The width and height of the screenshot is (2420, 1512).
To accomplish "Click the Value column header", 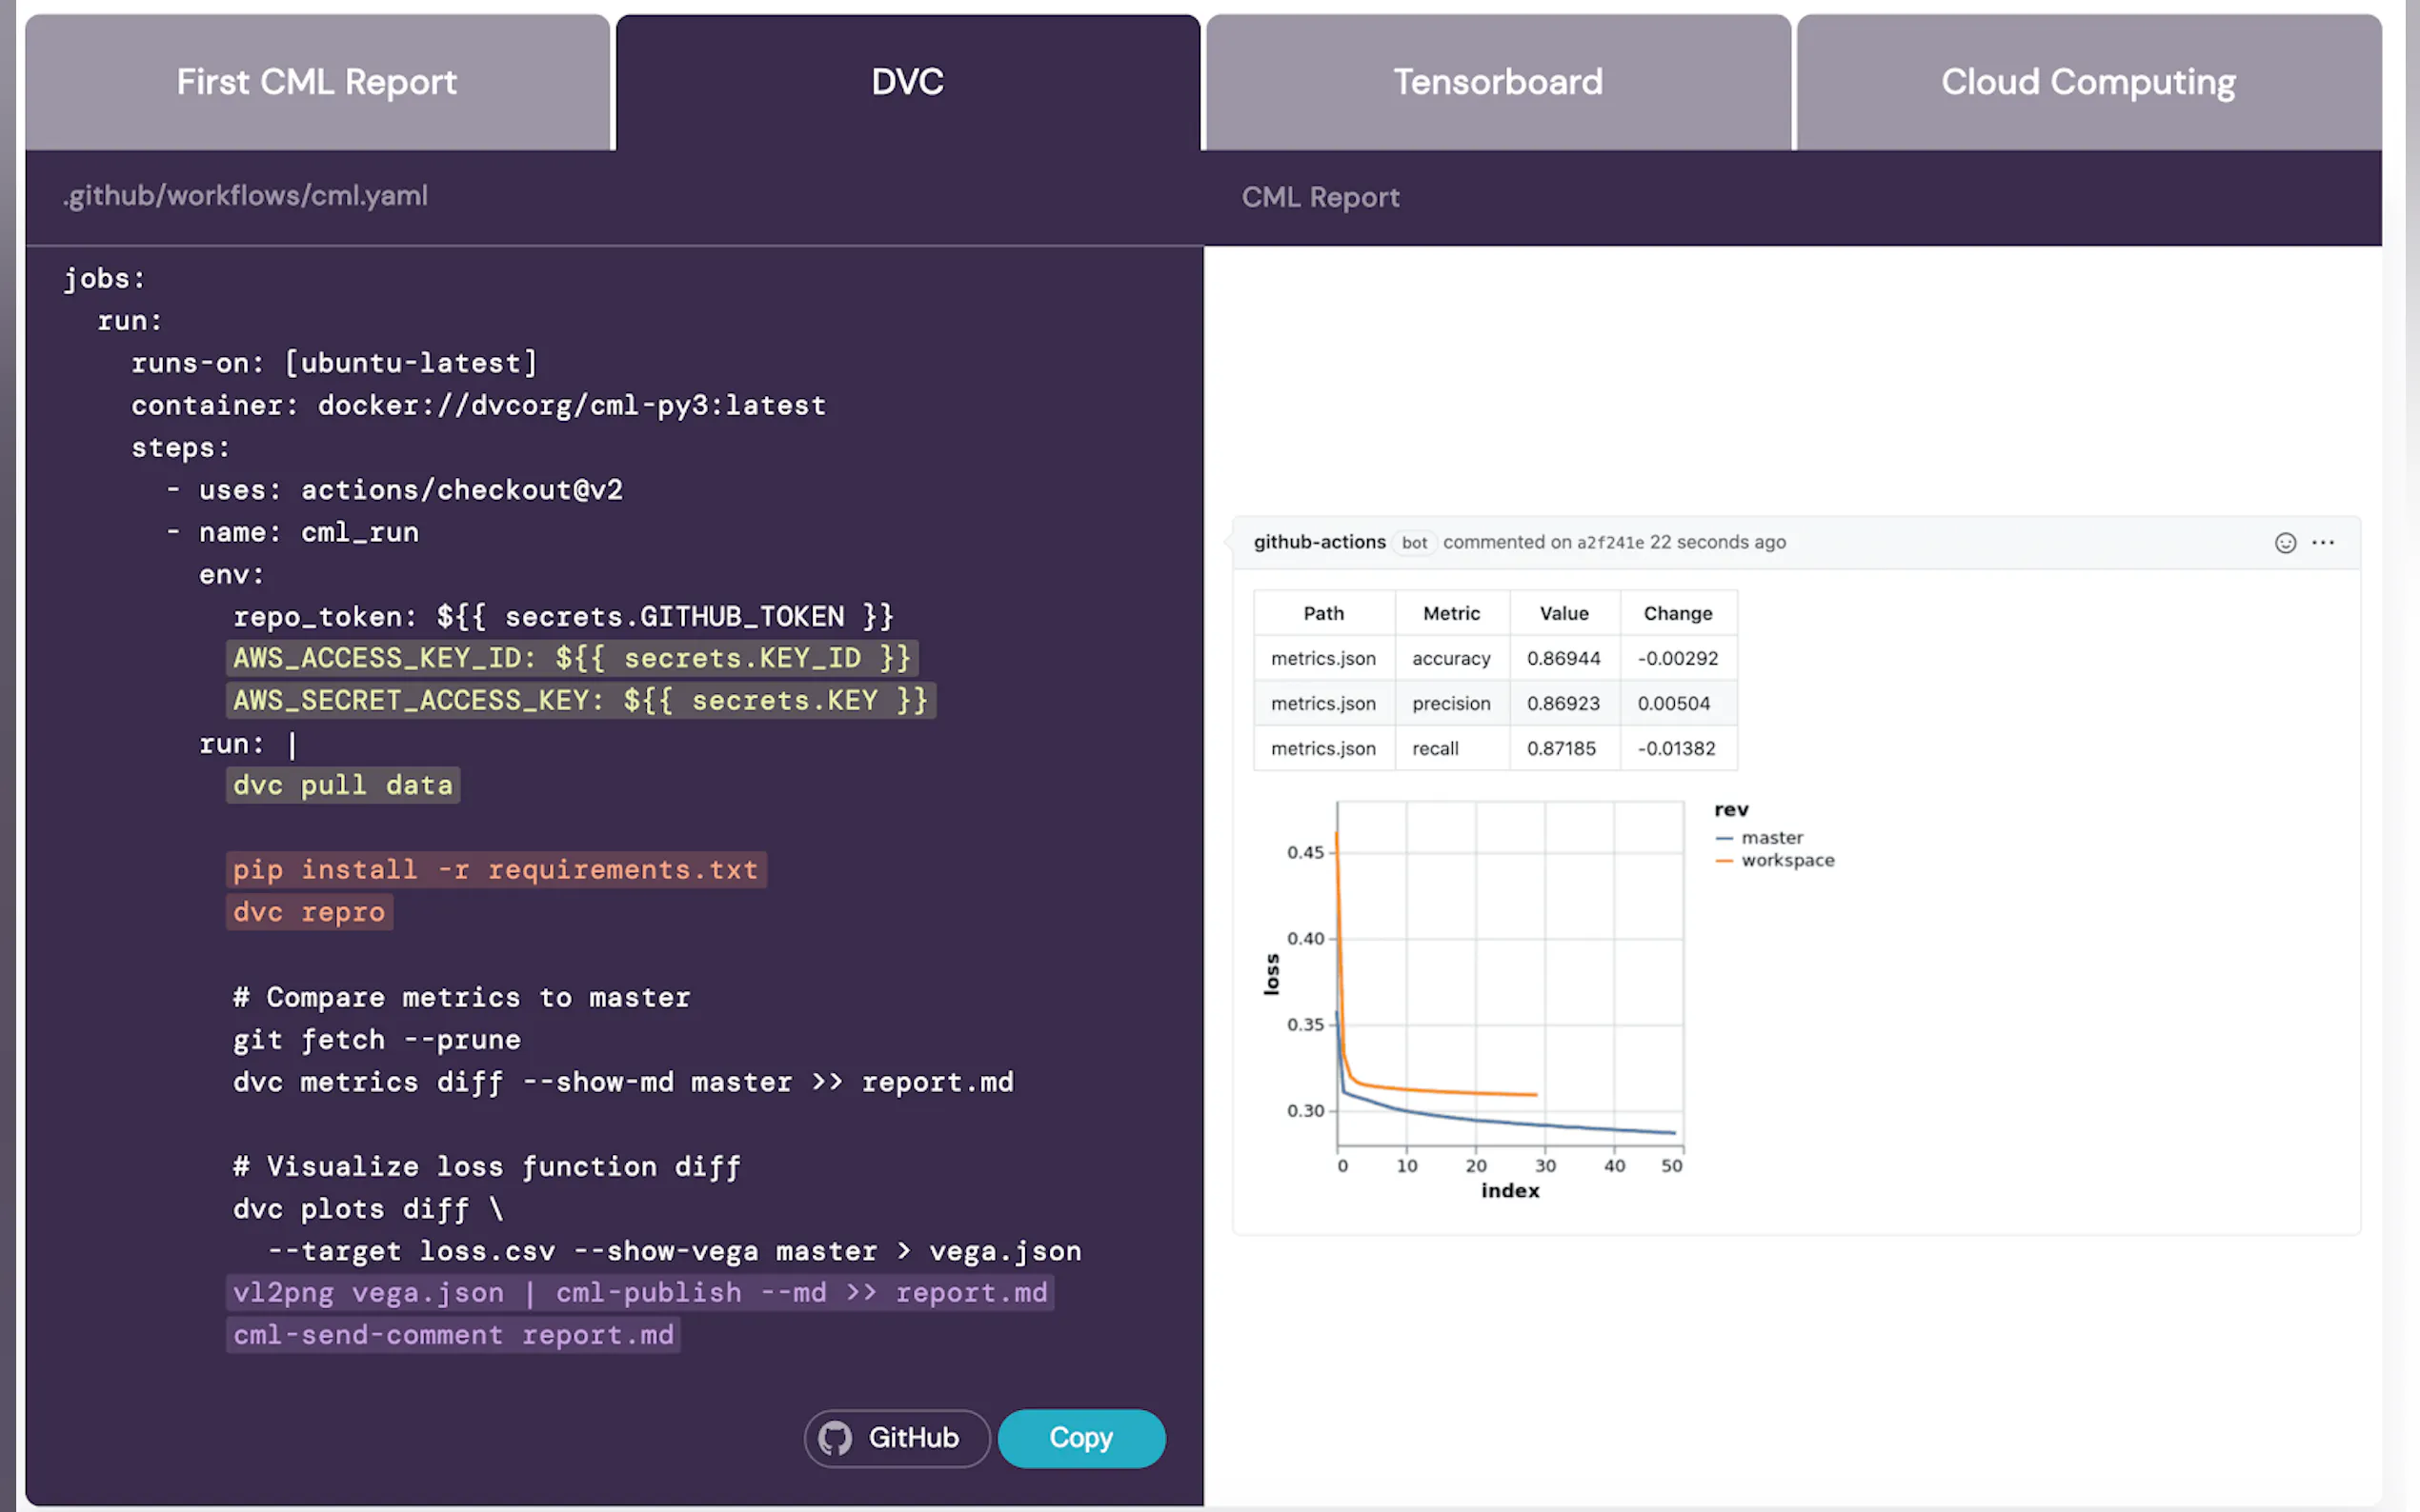I will click(x=1563, y=613).
